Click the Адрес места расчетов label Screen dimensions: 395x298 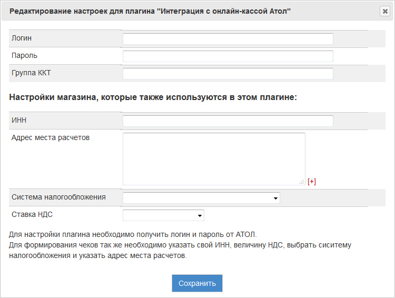coord(51,137)
